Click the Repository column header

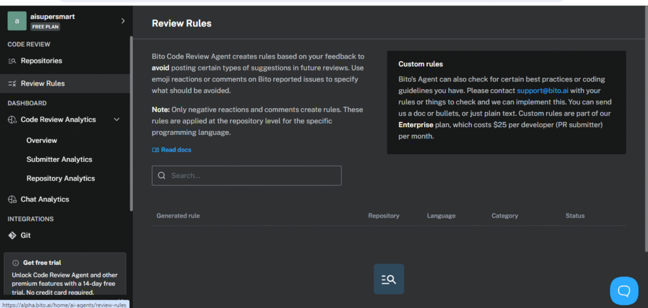click(384, 216)
